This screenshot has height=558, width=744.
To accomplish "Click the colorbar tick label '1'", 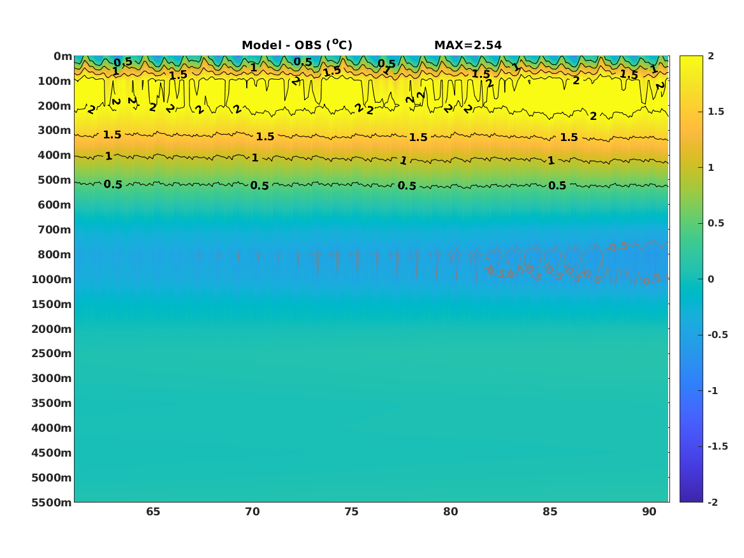I will pos(711,168).
